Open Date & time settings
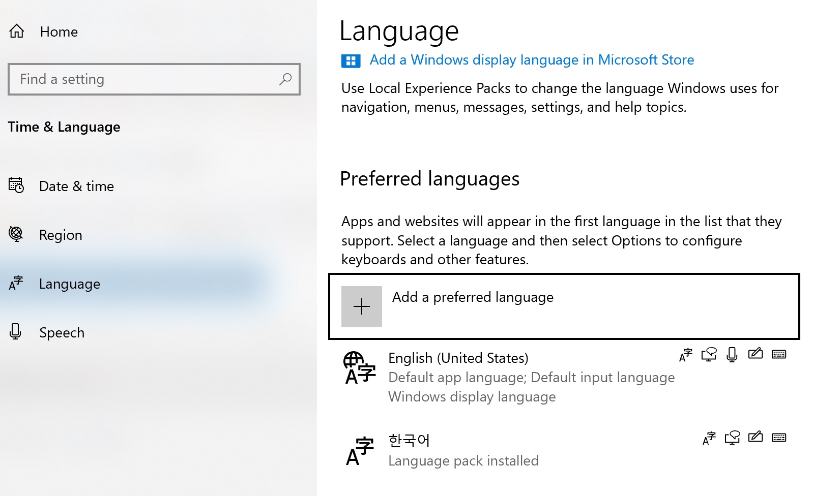813x496 pixels. point(76,186)
